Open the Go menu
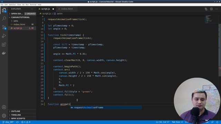Image resolution: width=221 pixels, height=124 pixels. 23,4
